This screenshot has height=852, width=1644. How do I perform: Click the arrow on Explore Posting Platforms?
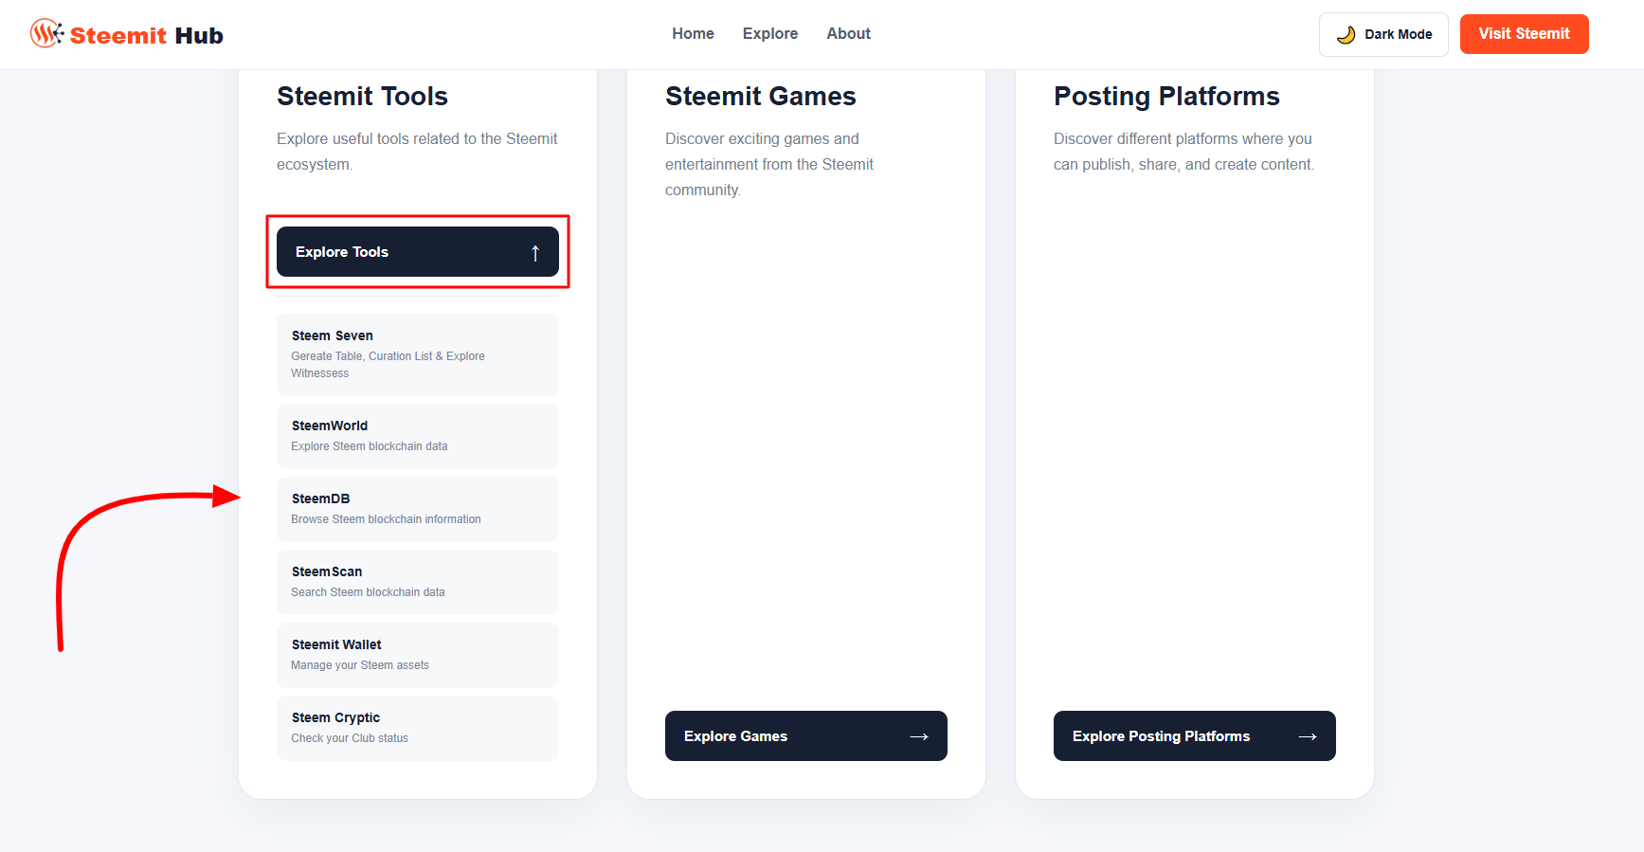(x=1308, y=736)
